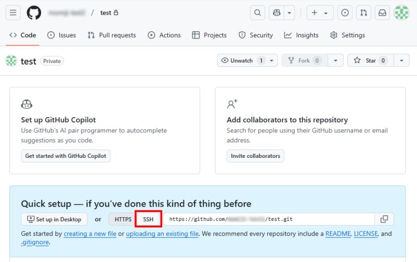The width and height of the screenshot is (417, 262).
Task: Click the add collaborator person icon
Action: [x=232, y=104]
